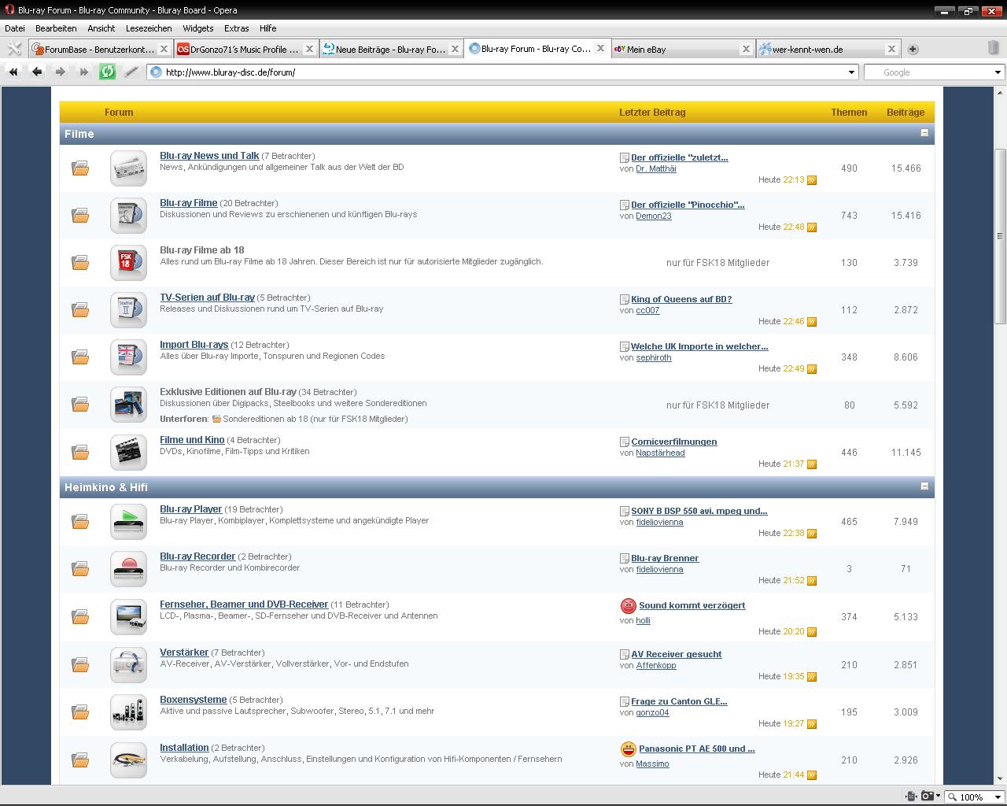Click the Verstärker headphones icon
The image size is (1007, 806).
(x=128, y=665)
